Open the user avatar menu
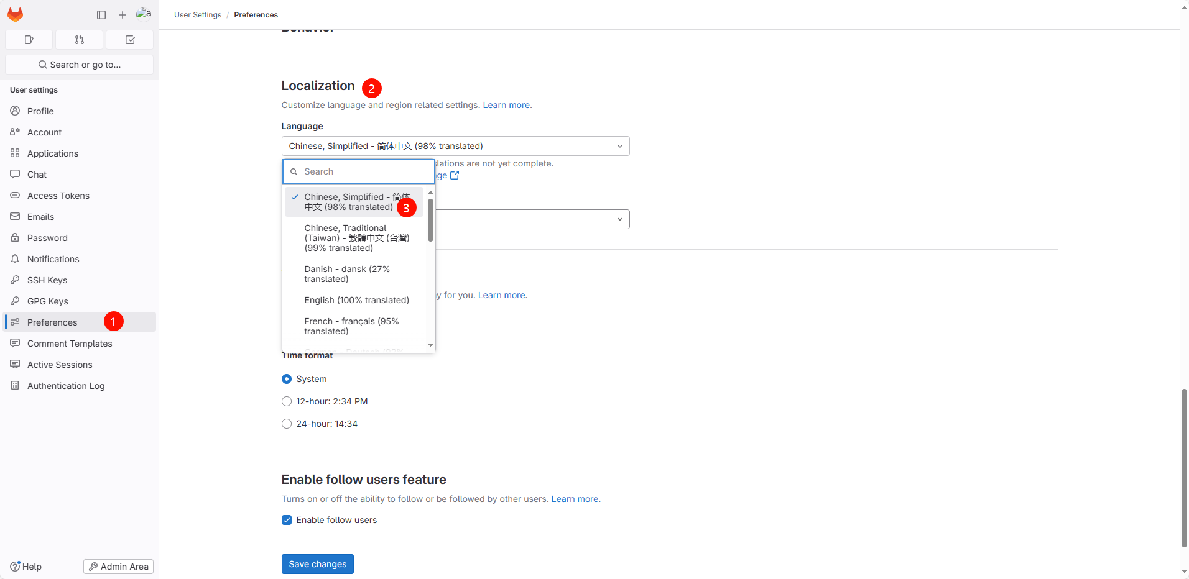The height and width of the screenshot is (579, 1189). (x=144, y=14)
